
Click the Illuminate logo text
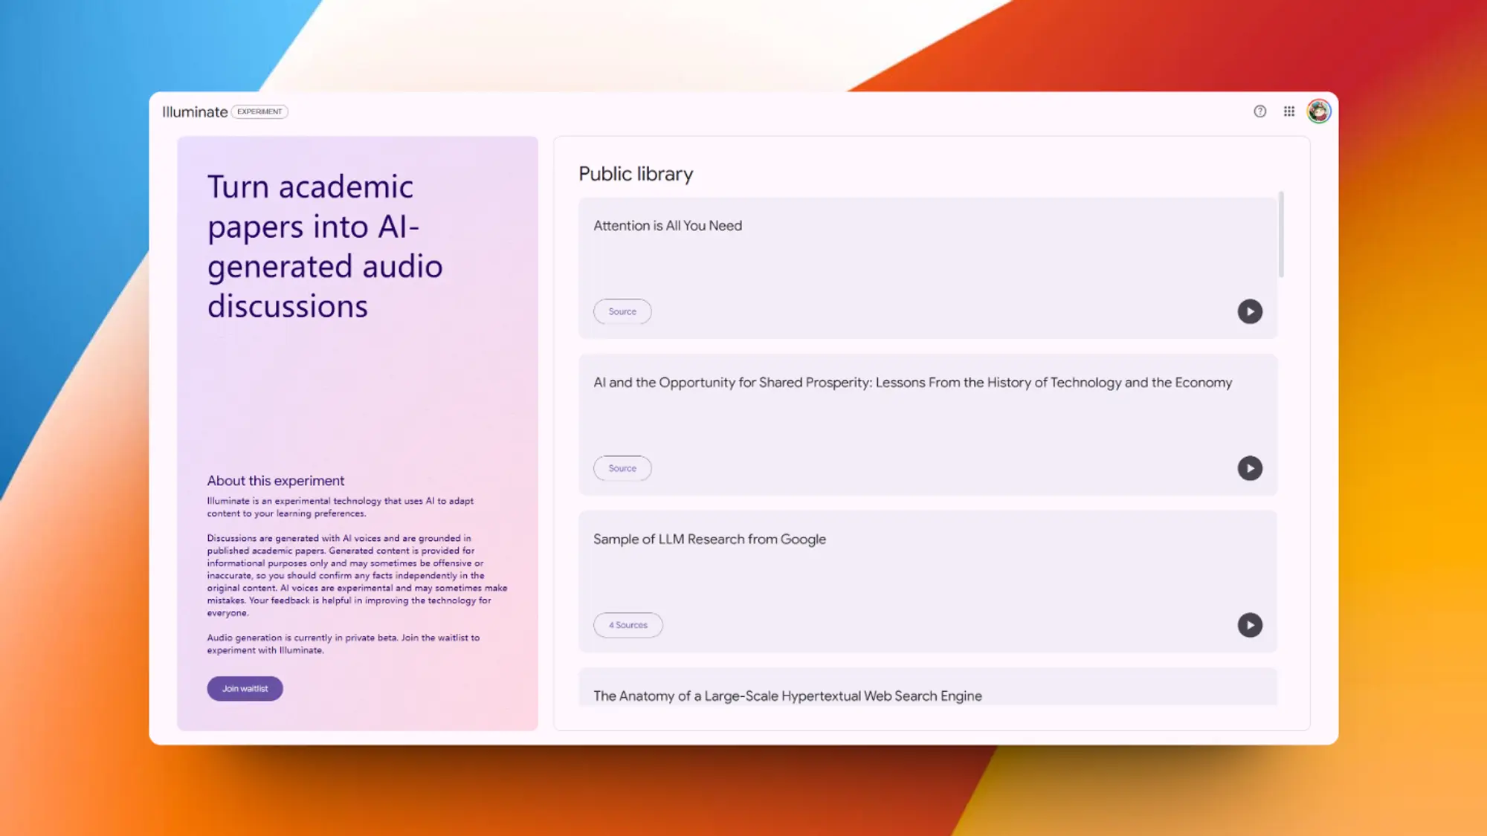(195, 111)
